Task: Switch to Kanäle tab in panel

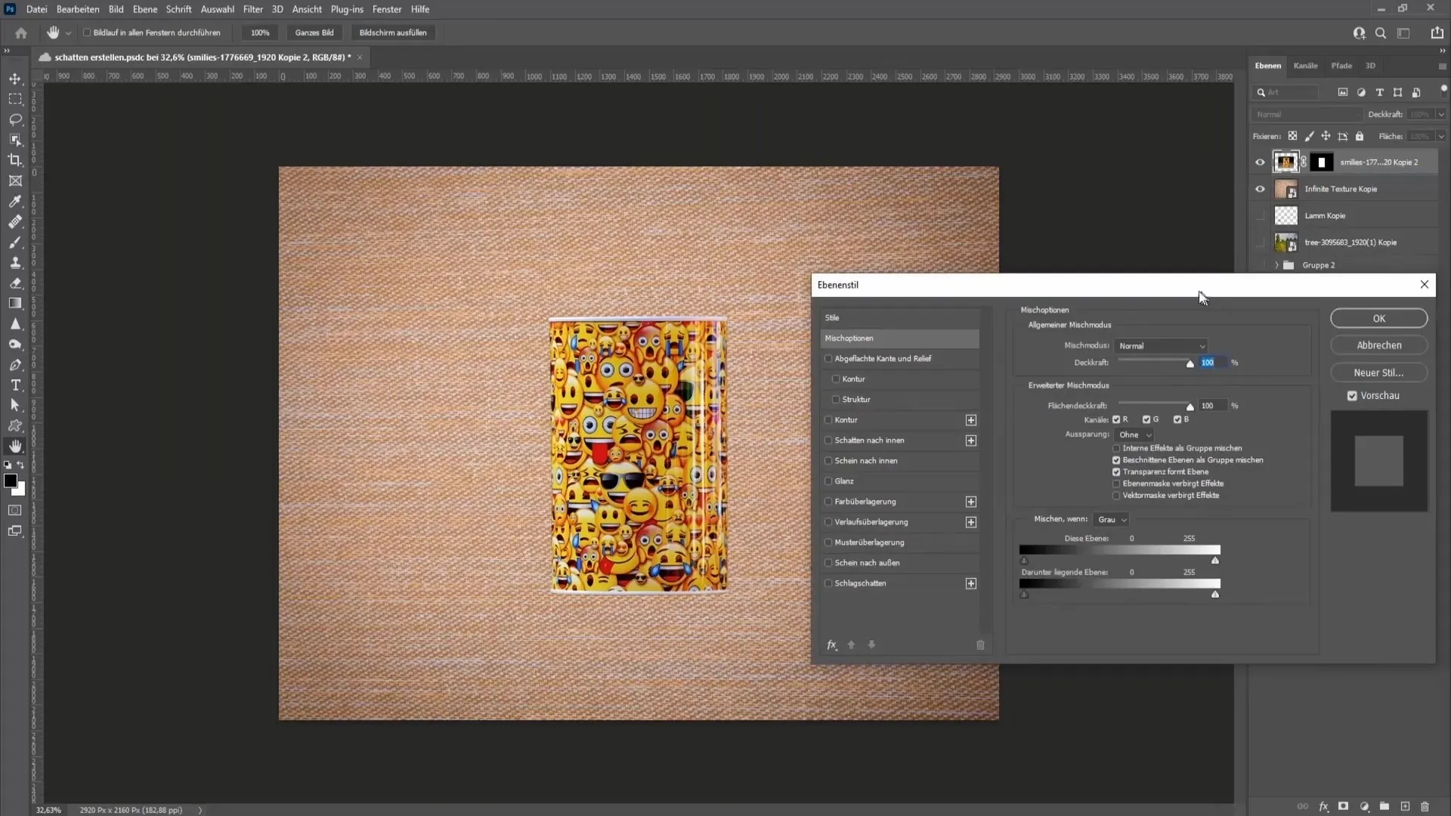Action: 1305,65
